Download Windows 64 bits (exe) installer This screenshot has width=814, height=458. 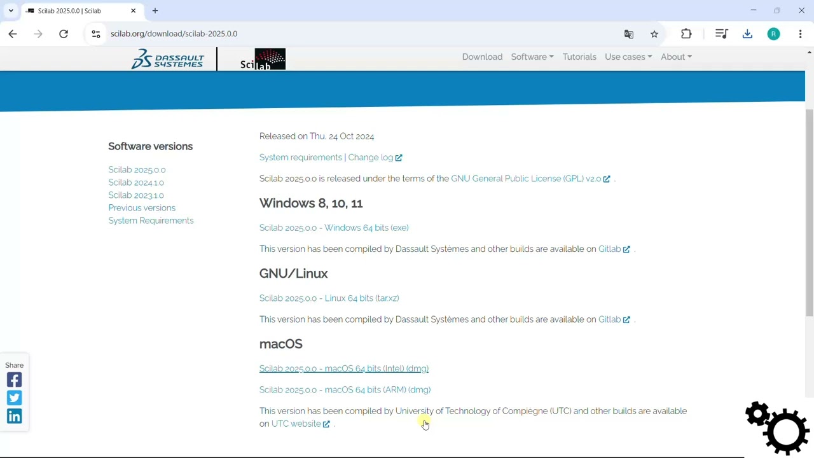[334, 228]
